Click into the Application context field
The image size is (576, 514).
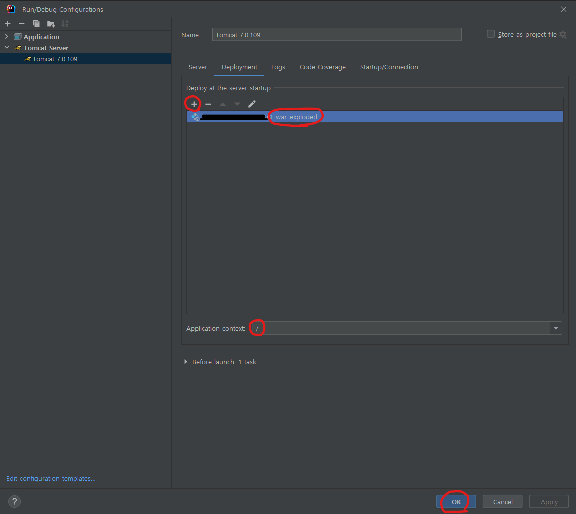coord(401,328)
